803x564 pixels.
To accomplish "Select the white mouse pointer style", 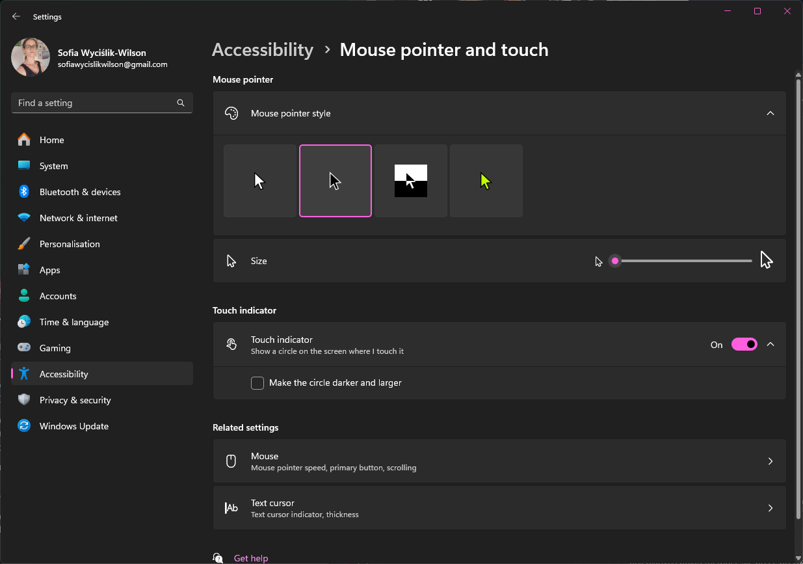I will pyautogui.click(x=259, y=181).
